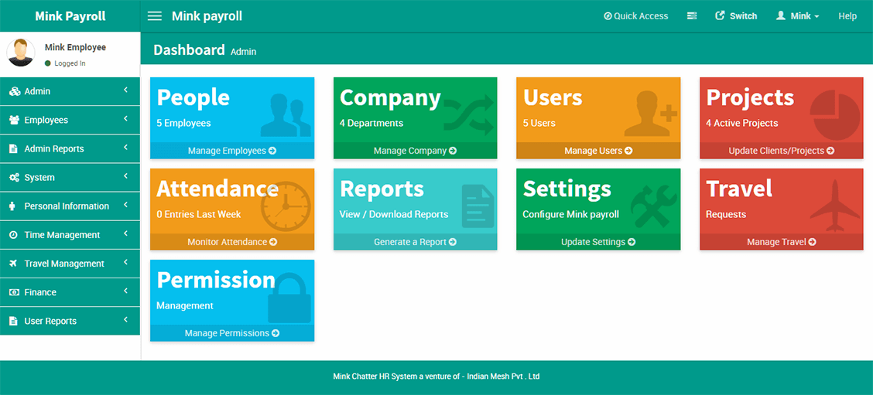Viewport: 873px width, 395px height.
Task: Click the Mink Employee avatar picture
Action: click(x=21, y=53)
